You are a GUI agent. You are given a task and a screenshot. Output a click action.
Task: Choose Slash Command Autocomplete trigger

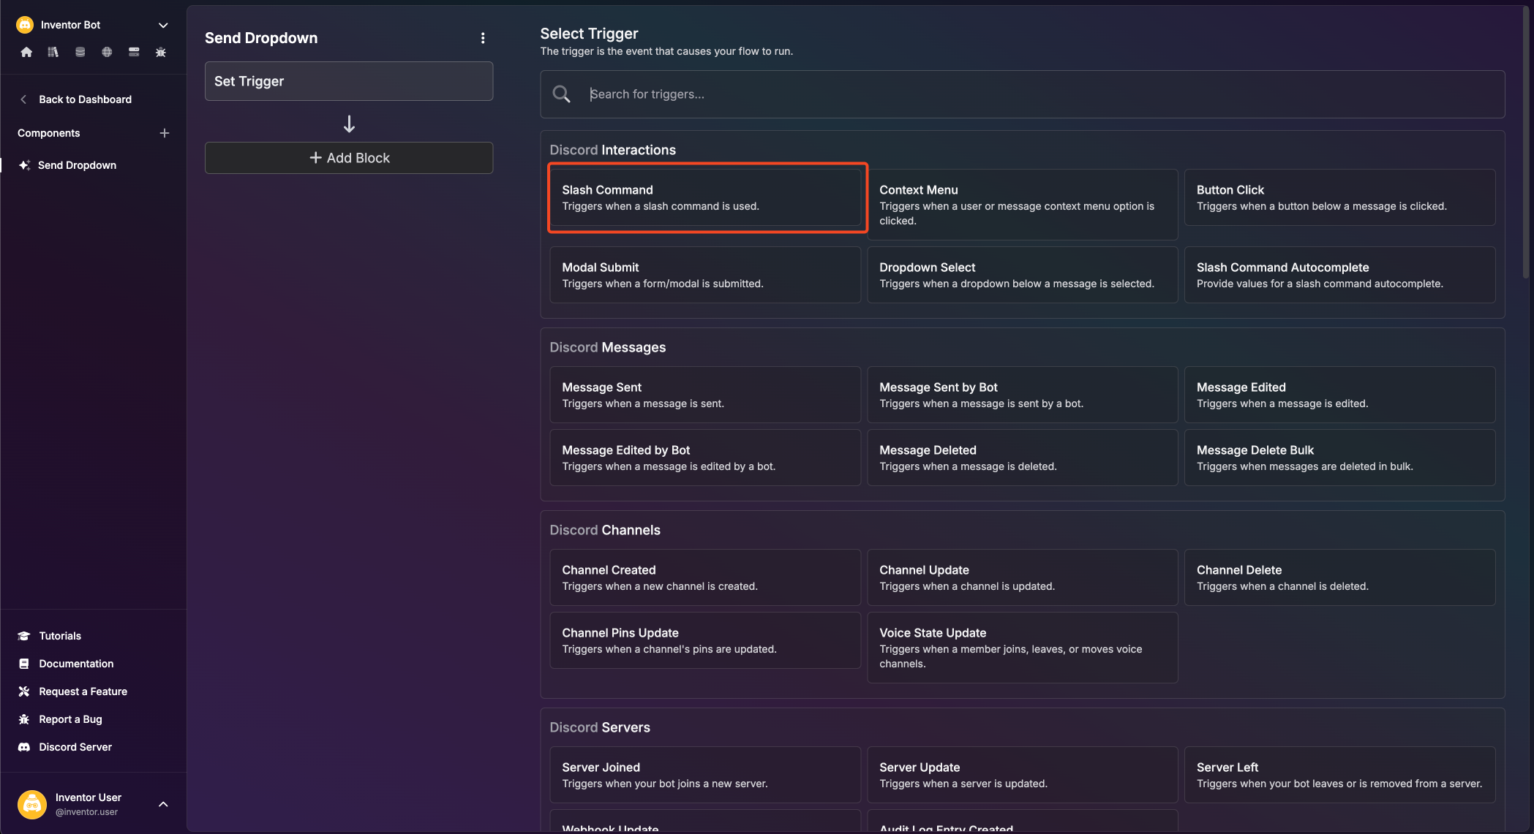[1340, 275]
